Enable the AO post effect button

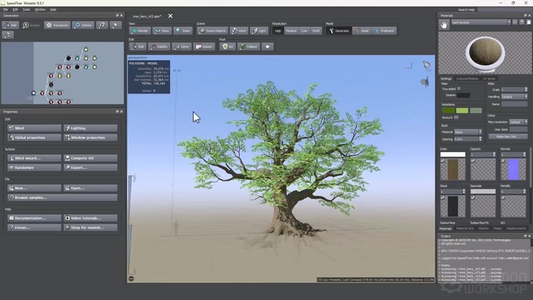[x=228, y=47]
